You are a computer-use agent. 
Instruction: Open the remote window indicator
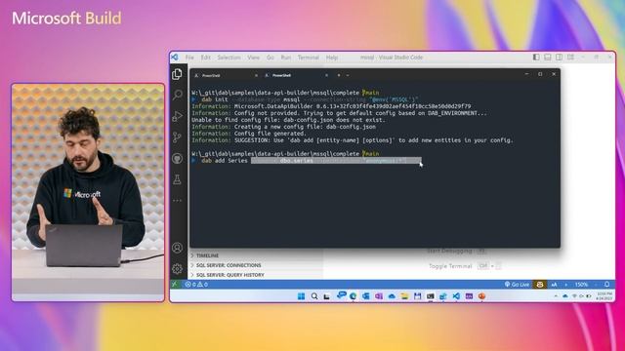(x=175, y=284)
